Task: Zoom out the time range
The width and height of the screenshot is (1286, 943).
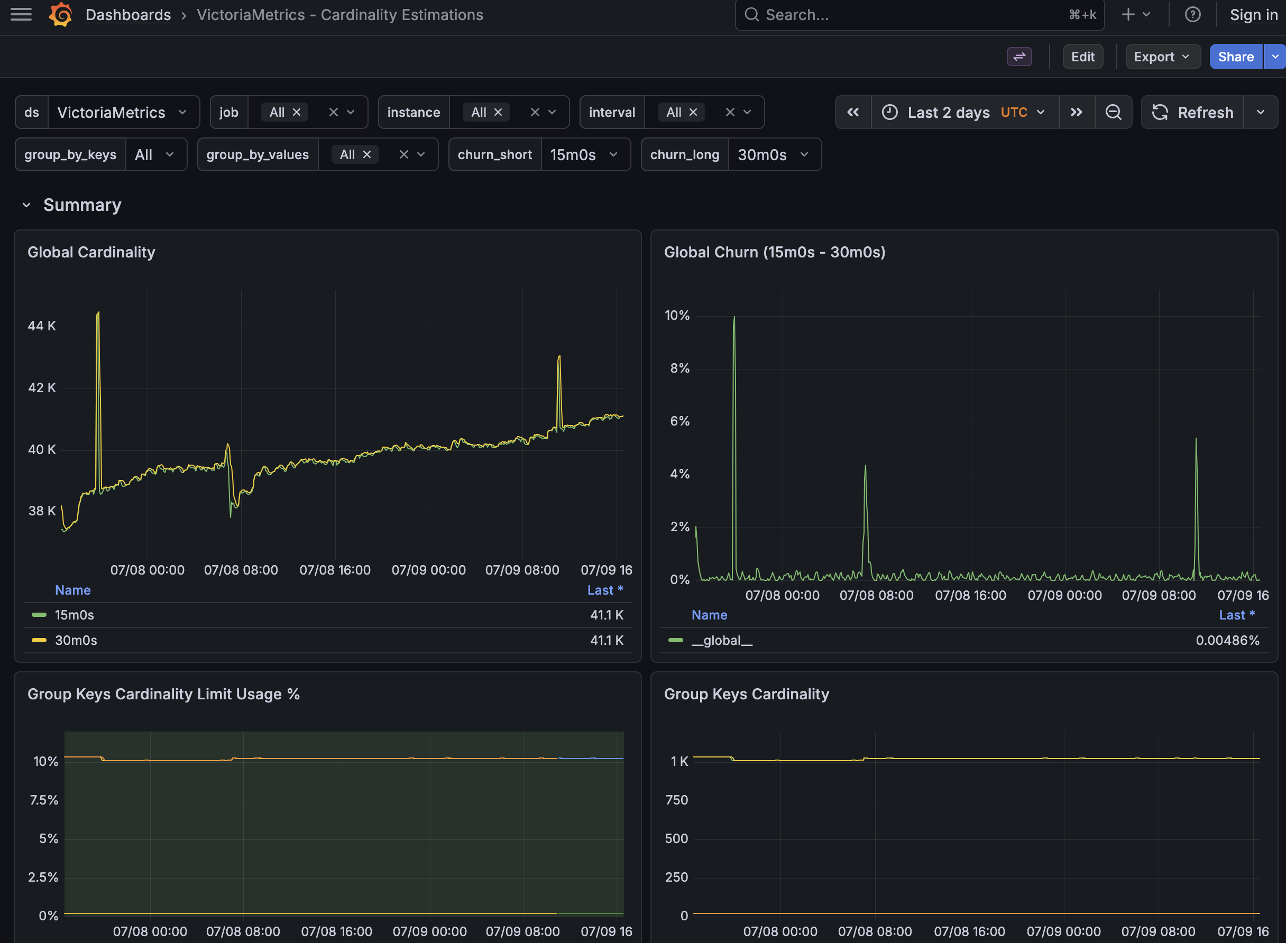Action: (1113, 113)
